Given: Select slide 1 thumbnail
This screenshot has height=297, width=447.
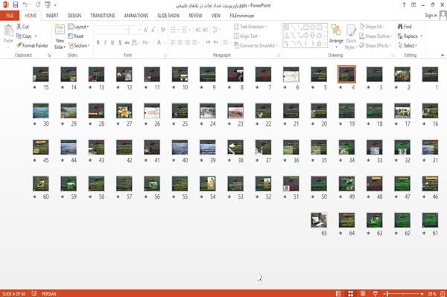Looking at the screenshot, I should pyautogui.click(x=430, y=74).
